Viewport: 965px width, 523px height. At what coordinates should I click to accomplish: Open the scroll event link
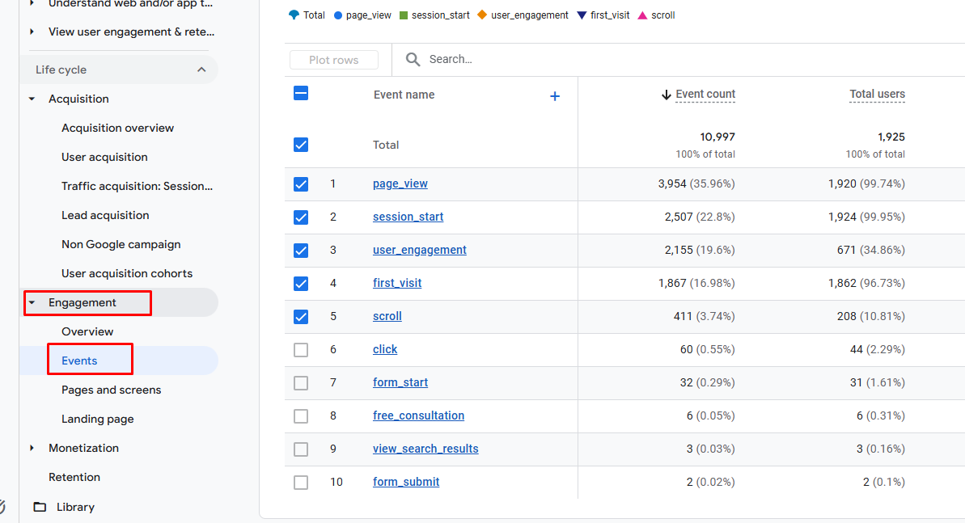[x=387, y=316]
